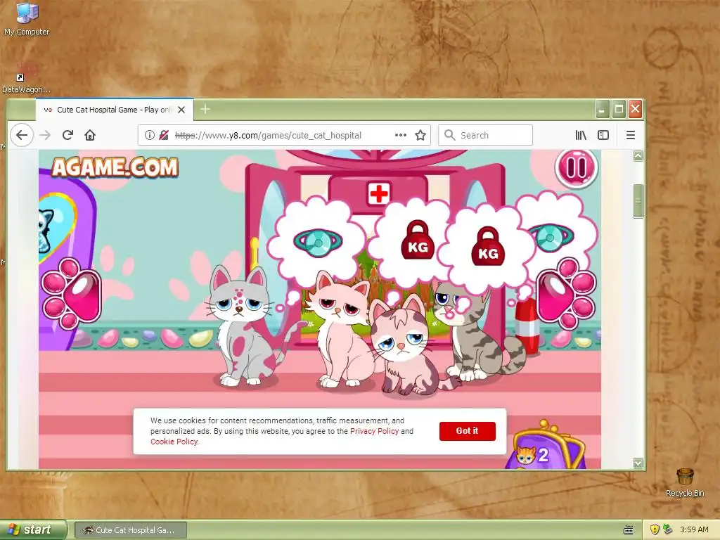Screen dimensions: 720x540
Task: Open Firefox hamburger menu
Action: [631, 135]
